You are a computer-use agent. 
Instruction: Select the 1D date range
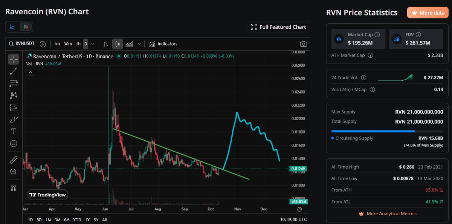coord(31,220)
